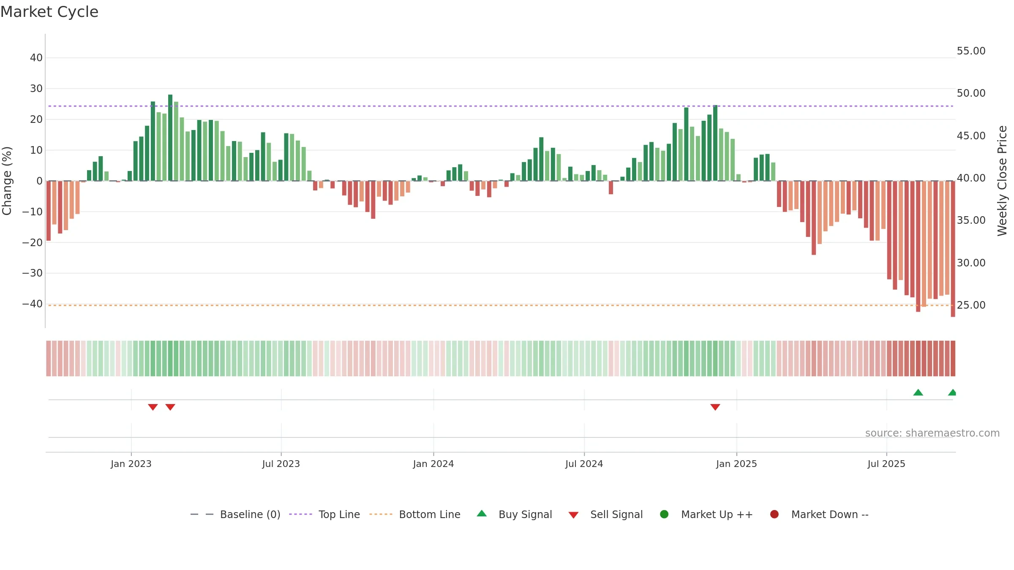Click the Market Up ++ legend dot
Image resolution: width=1014 pixels, height=570 pixels.
tap(664, 514)
